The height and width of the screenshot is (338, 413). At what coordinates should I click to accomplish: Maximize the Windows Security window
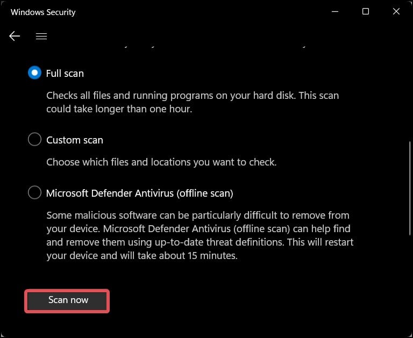click(x=366, y=11)
